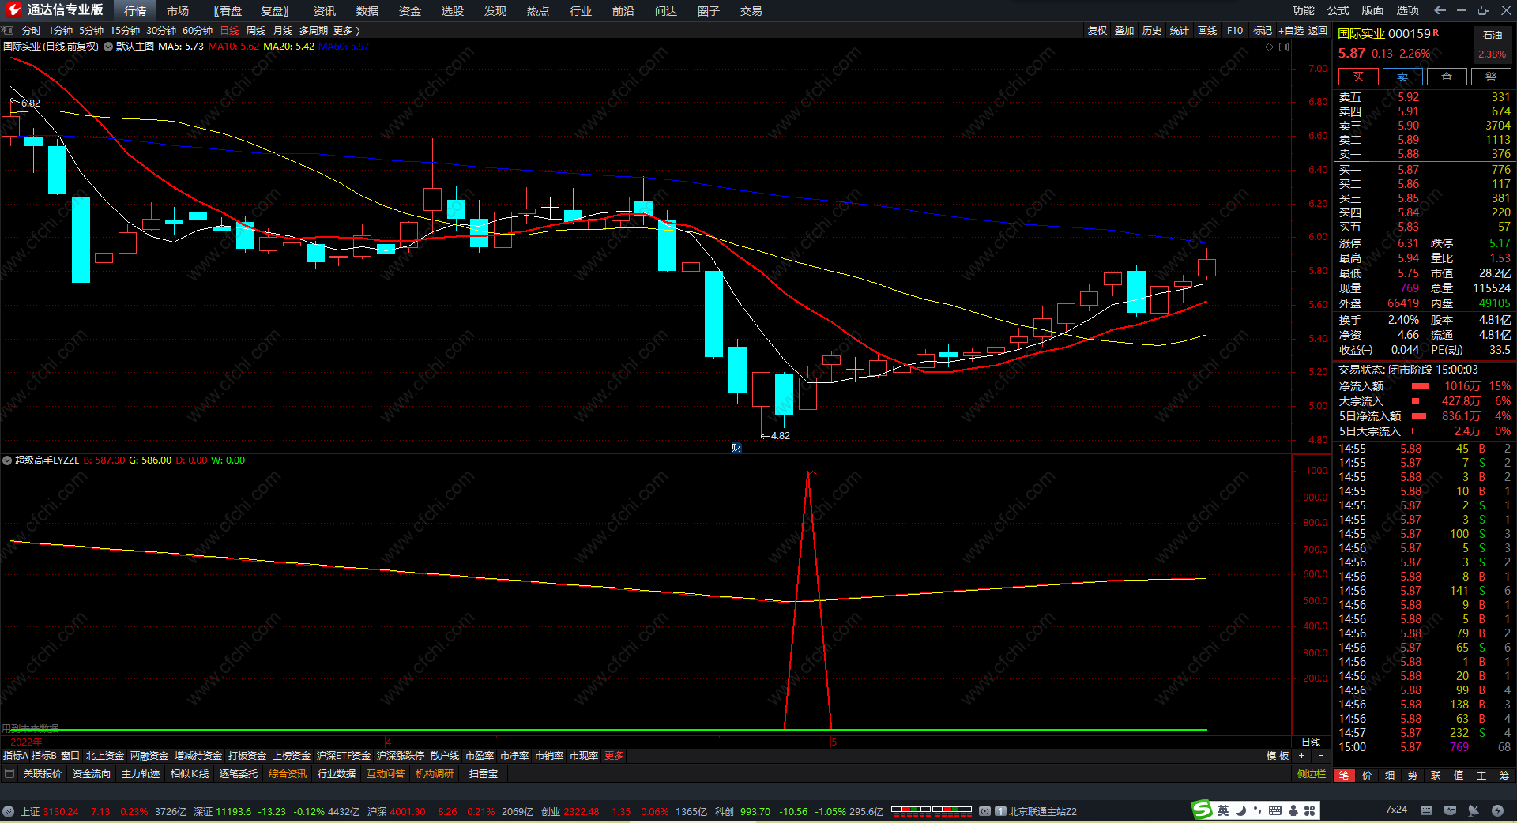The height and width of the screenshot is (823, 1517).
Task: Expand the 更多 period options
Action: pyautogui.click(x=346, y=31)
